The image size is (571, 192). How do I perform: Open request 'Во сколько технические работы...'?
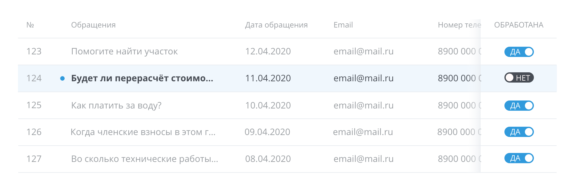pos(144,159)
